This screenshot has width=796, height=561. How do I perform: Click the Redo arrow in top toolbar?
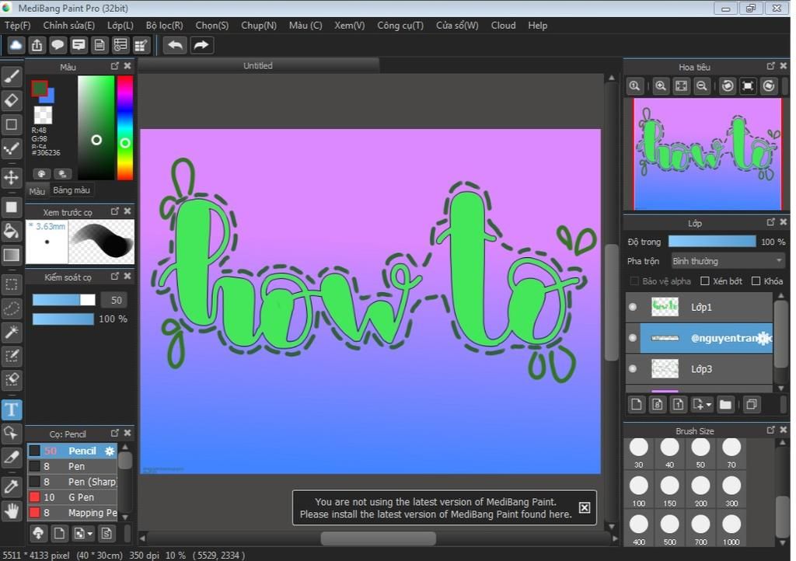click(x=201, y=45)
